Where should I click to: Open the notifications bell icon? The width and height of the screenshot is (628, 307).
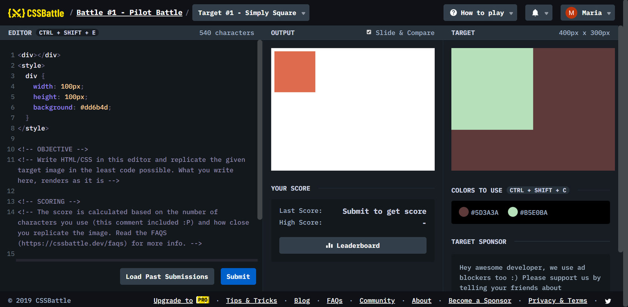(535, 13)
